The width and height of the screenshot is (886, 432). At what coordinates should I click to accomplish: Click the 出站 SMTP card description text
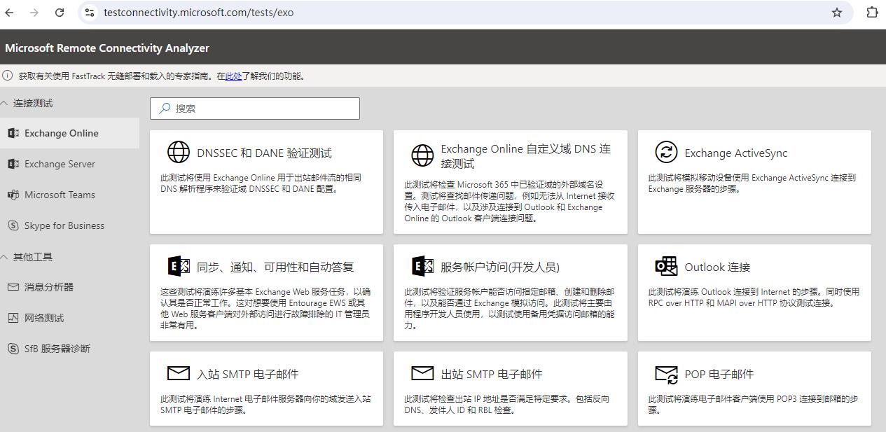pyautogui.click(x=506, y=405)
